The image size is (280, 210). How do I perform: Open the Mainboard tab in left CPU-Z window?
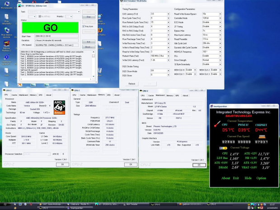[x=23, y=95]
